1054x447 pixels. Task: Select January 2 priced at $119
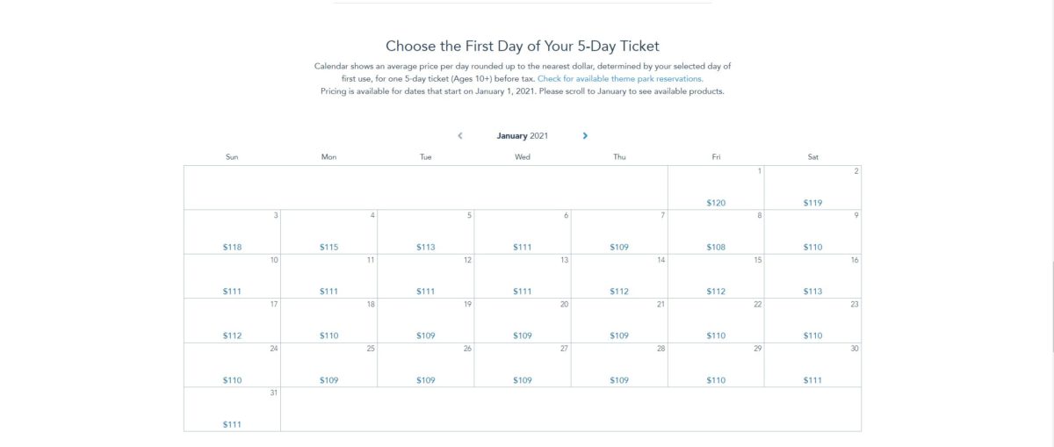(812, 188)
